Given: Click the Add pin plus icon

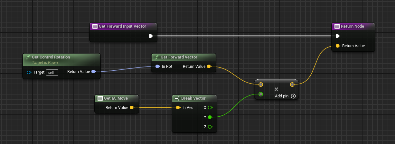Looking at the screenshot, I should pos(293,96).
